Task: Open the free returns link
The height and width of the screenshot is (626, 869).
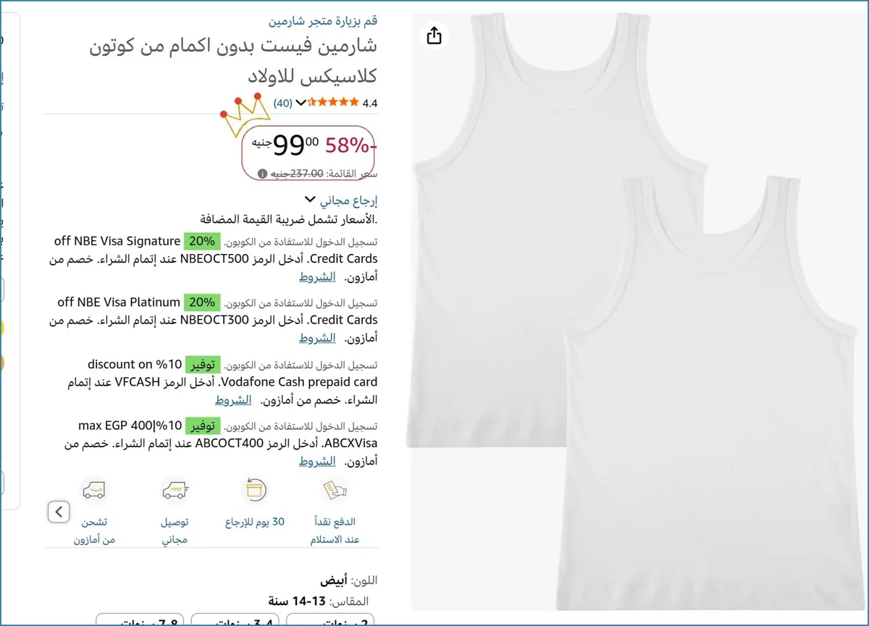Action: (349, 200)
